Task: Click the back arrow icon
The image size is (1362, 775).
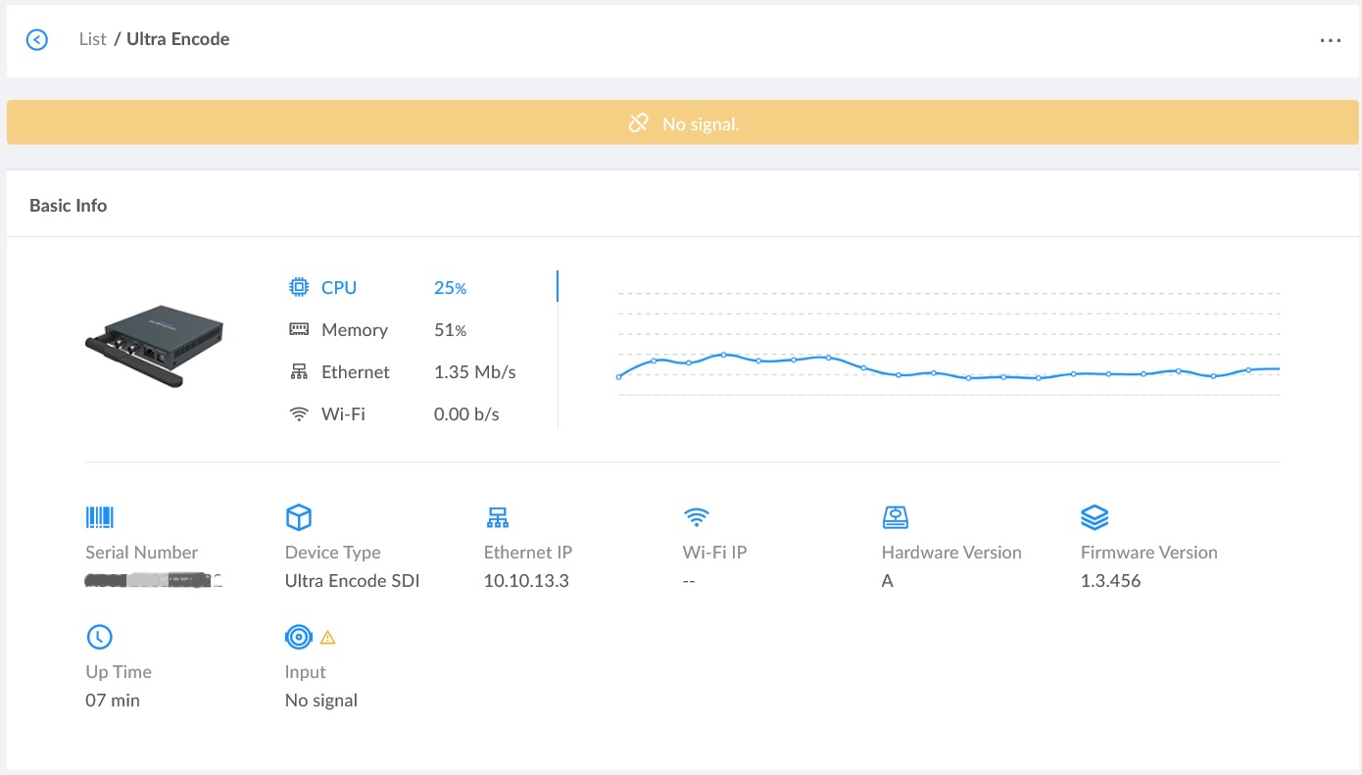Action: click(37, 40)
